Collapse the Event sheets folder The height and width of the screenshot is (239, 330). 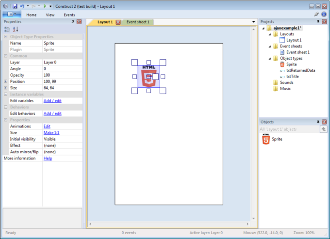270,47
